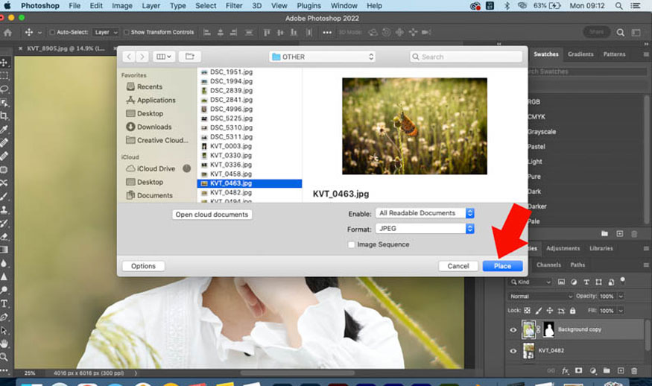
Task: Add a layer mask from Layers panel
Action: (578, 370)
